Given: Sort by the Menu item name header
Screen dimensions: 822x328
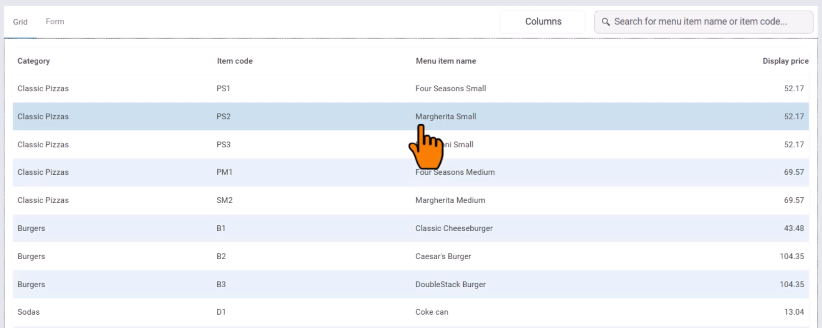Looking at the screenshot, I should [x=445, y=61].
